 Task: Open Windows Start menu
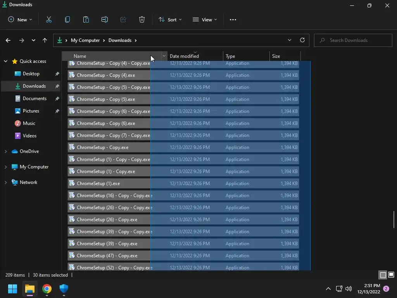(12, 288)
